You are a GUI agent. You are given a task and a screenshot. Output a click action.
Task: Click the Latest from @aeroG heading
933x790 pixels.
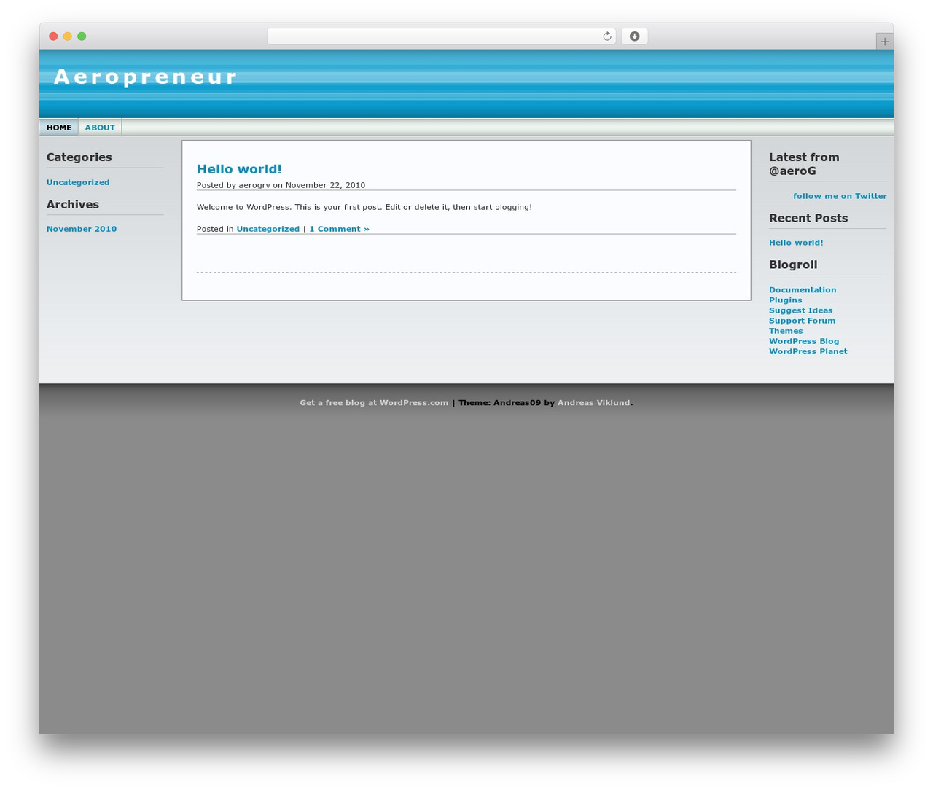[x=804, y=164]
